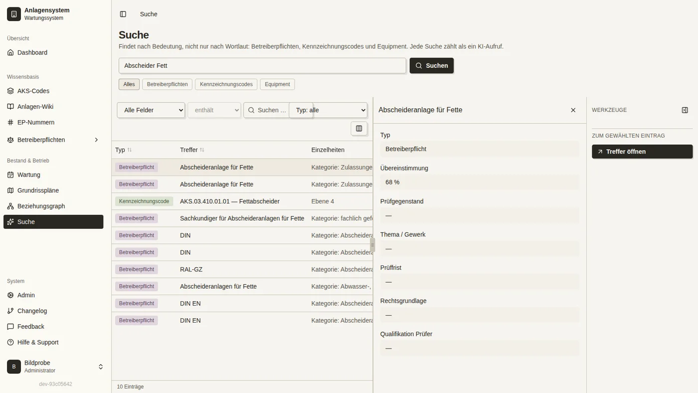Toggle the sidebar panel icon

(x=123, y=14)
